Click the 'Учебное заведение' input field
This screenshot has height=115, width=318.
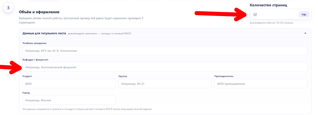[x=165, y=50]
